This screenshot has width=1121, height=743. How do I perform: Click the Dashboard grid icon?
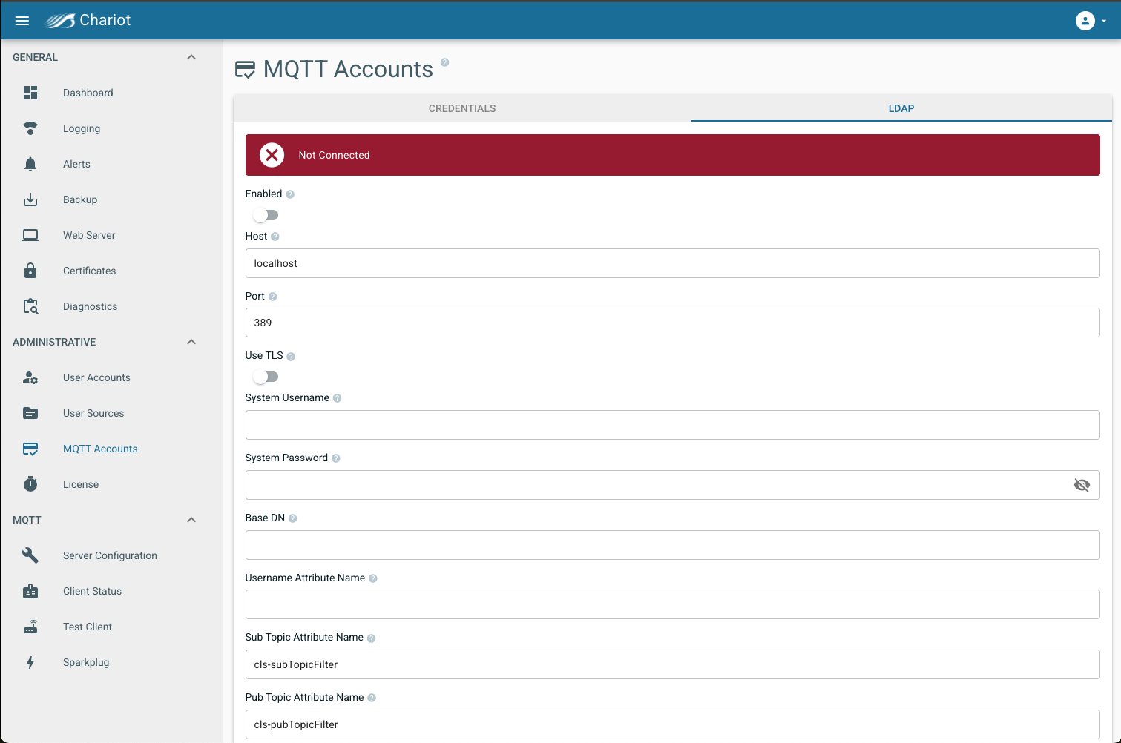(x=30, y=93)
